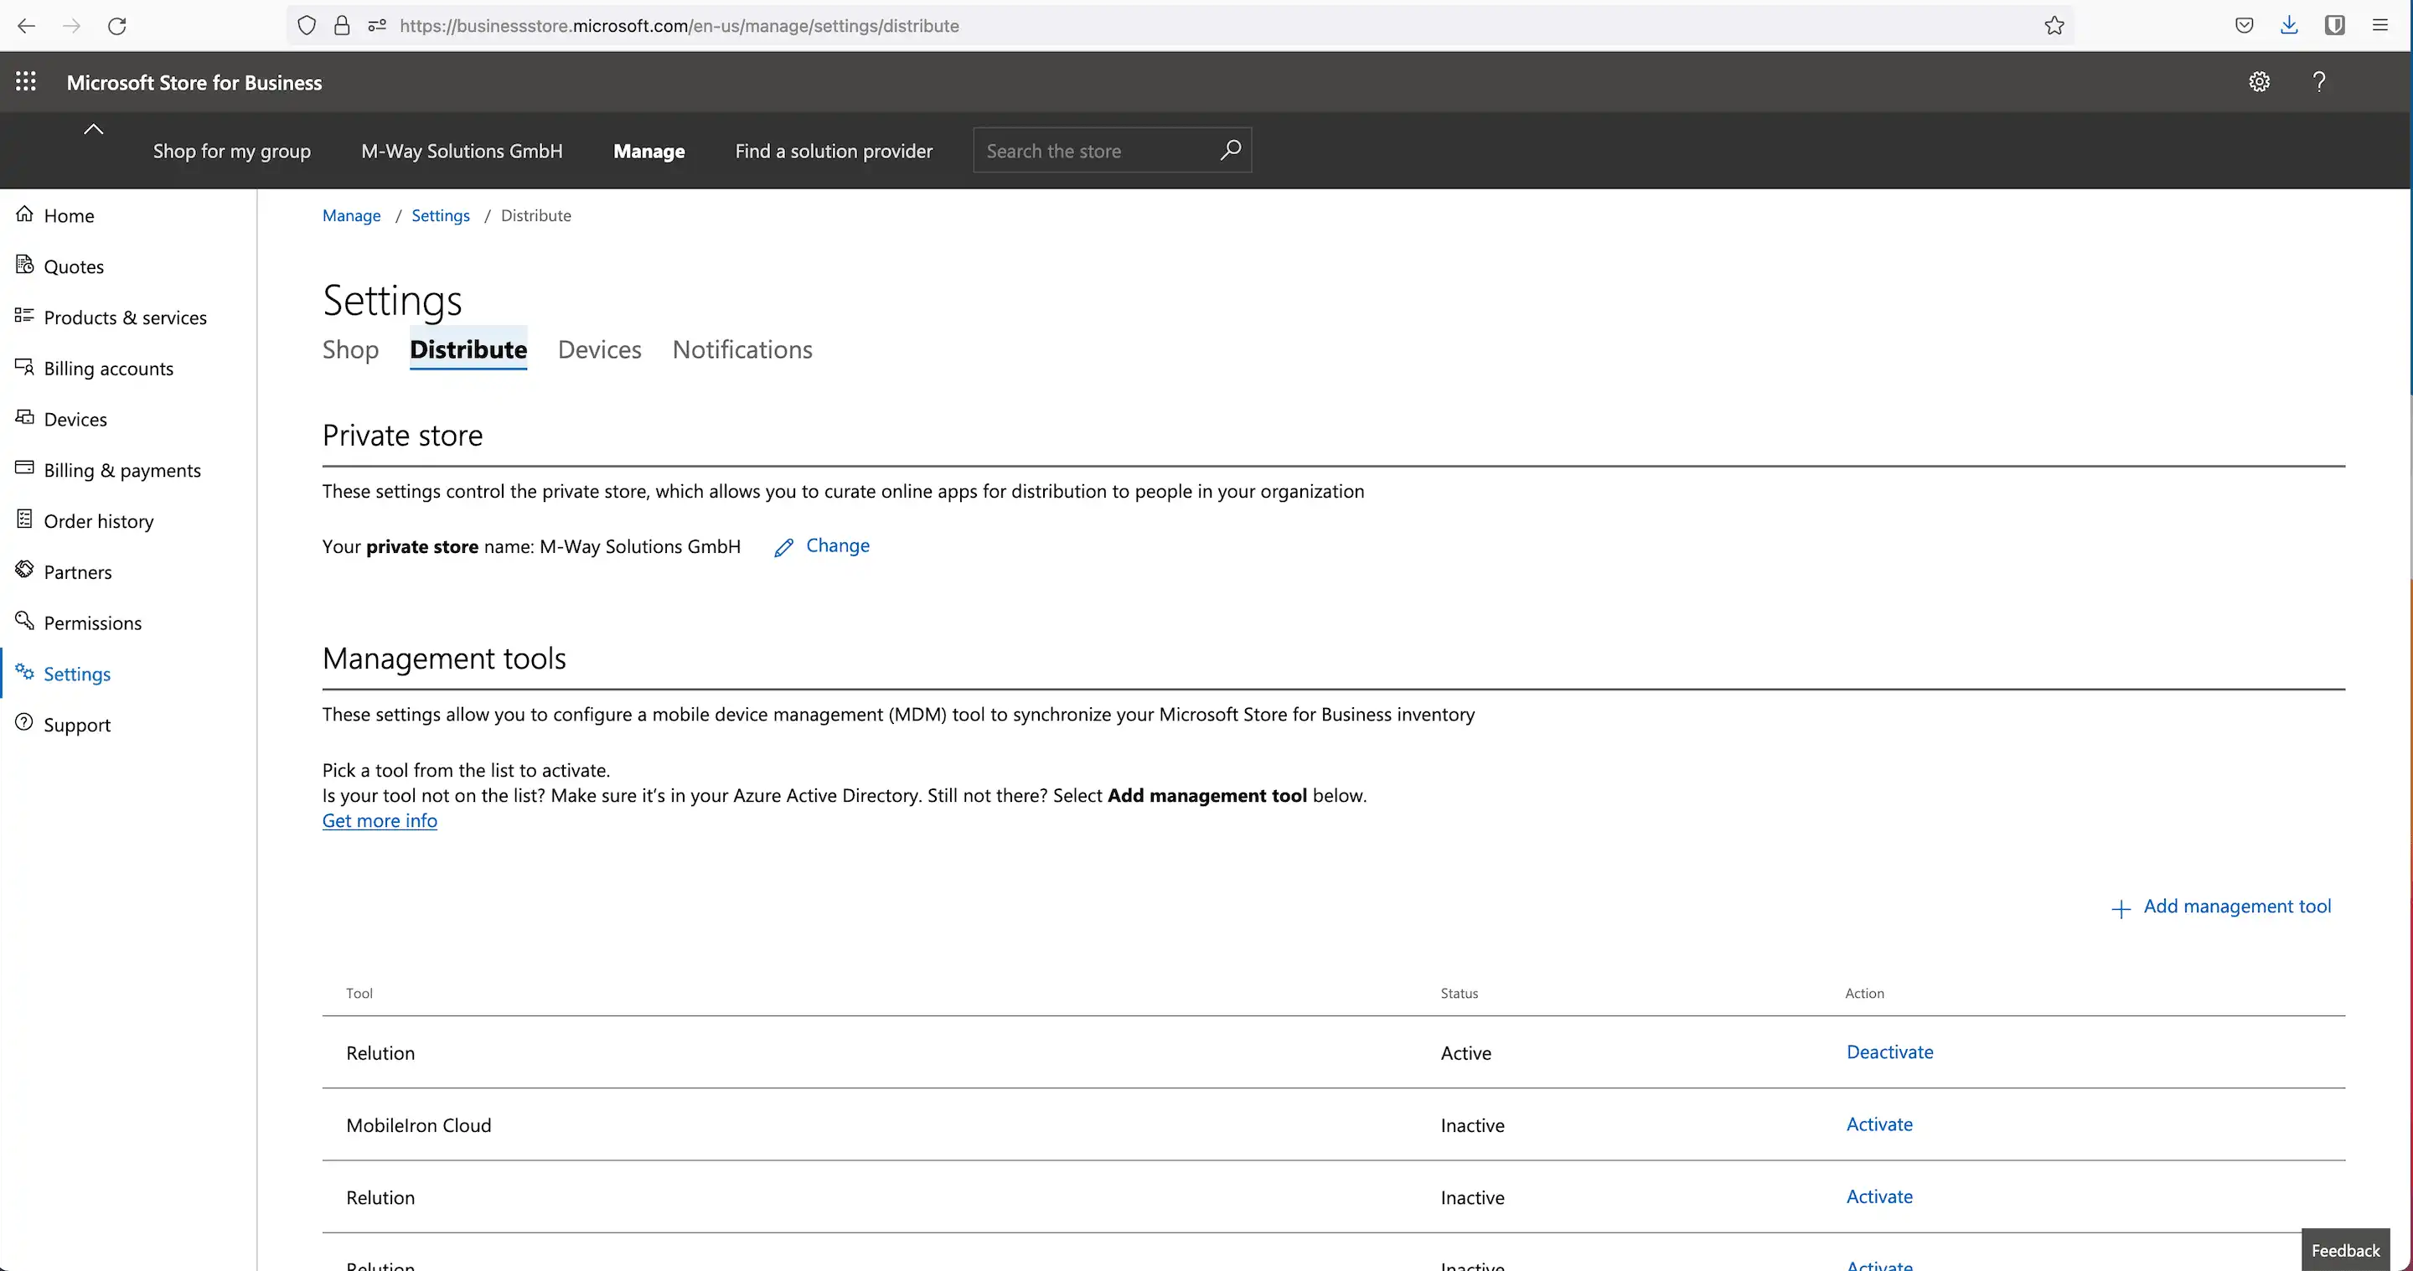Switch to the Devices settings tab
Screen dimensions: 2413x1271
(600, 349)
